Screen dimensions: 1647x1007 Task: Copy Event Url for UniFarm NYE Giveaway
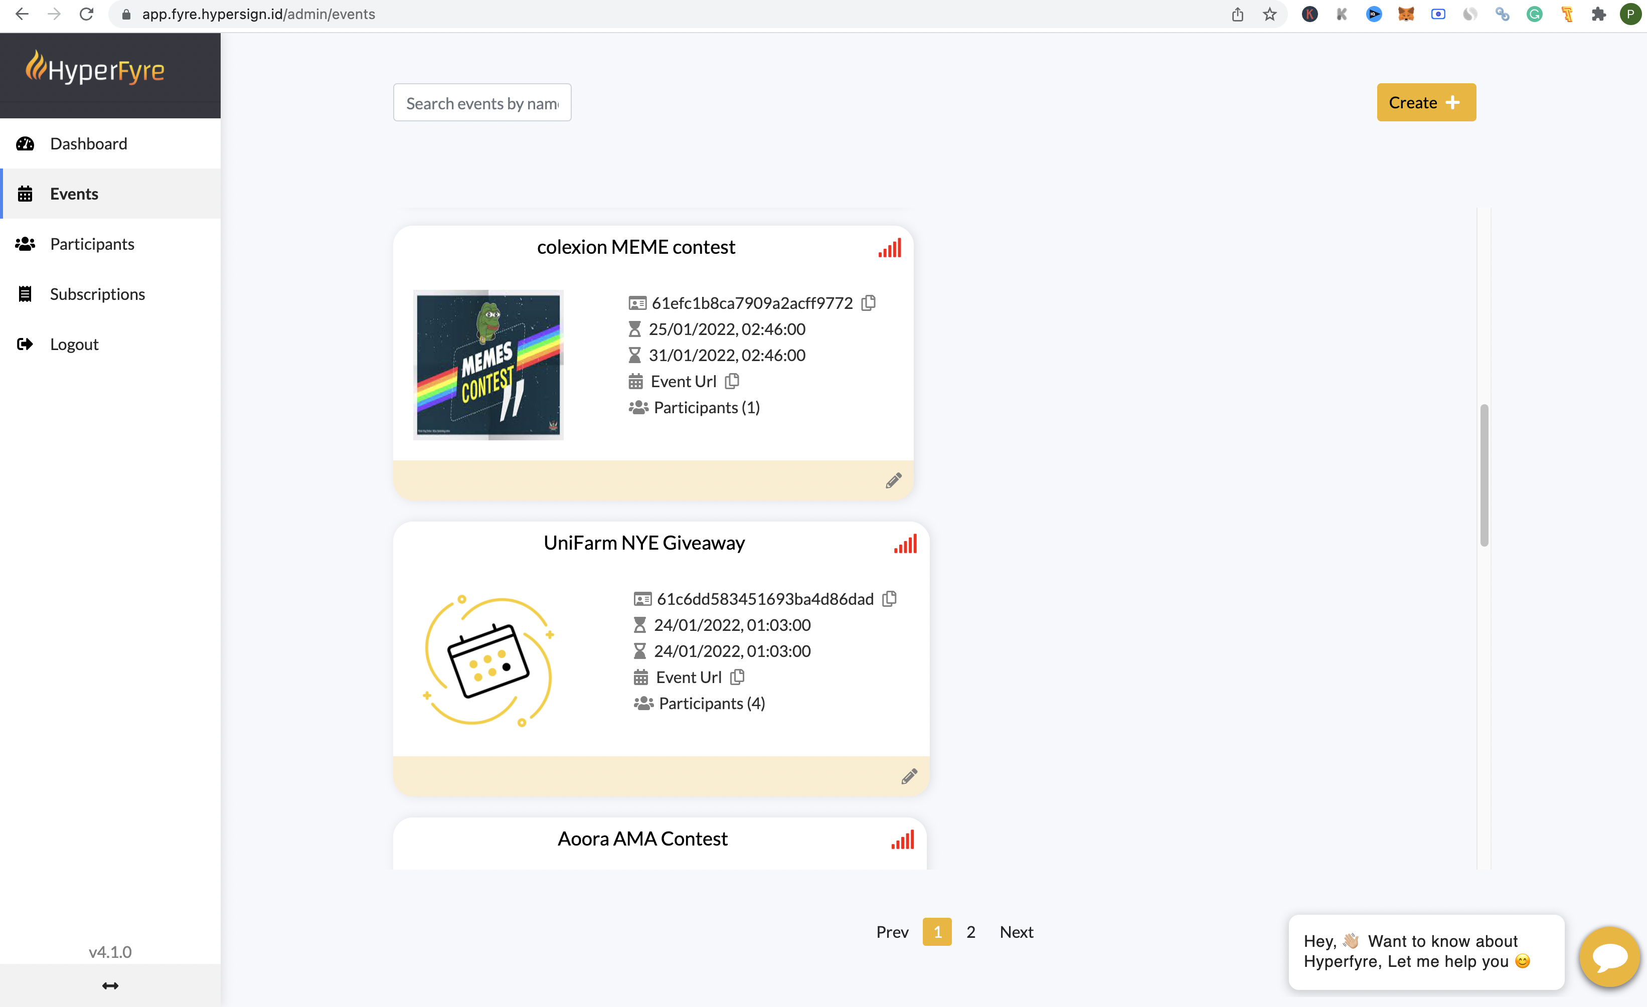tap(737, 677)
